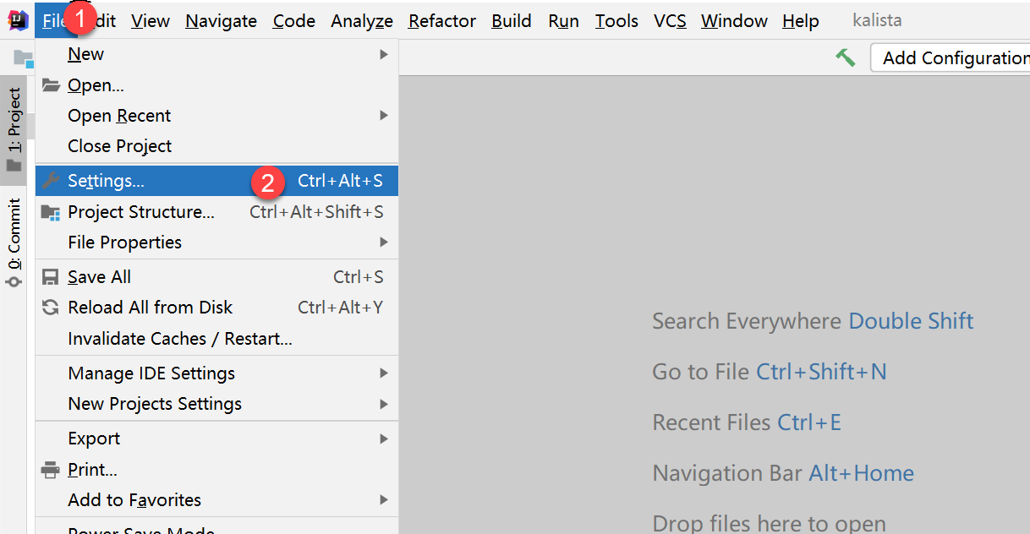1030x534 pixels.
Task: Click the IntelliJ IDEA logo icon
Action: tap(18, 20)
